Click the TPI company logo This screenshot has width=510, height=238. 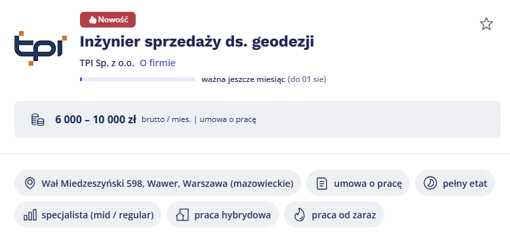click(41, 48)
